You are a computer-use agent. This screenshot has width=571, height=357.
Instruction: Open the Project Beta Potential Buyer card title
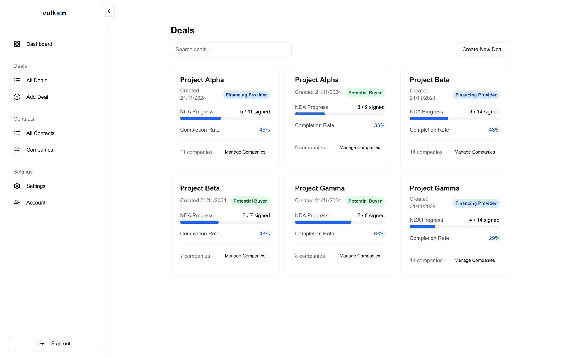[x=200, y=188]
